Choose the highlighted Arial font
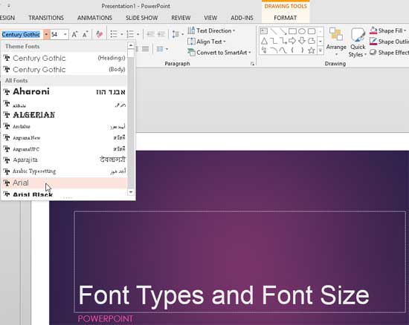Screen dimensions: 409x325 click(64, 183)
